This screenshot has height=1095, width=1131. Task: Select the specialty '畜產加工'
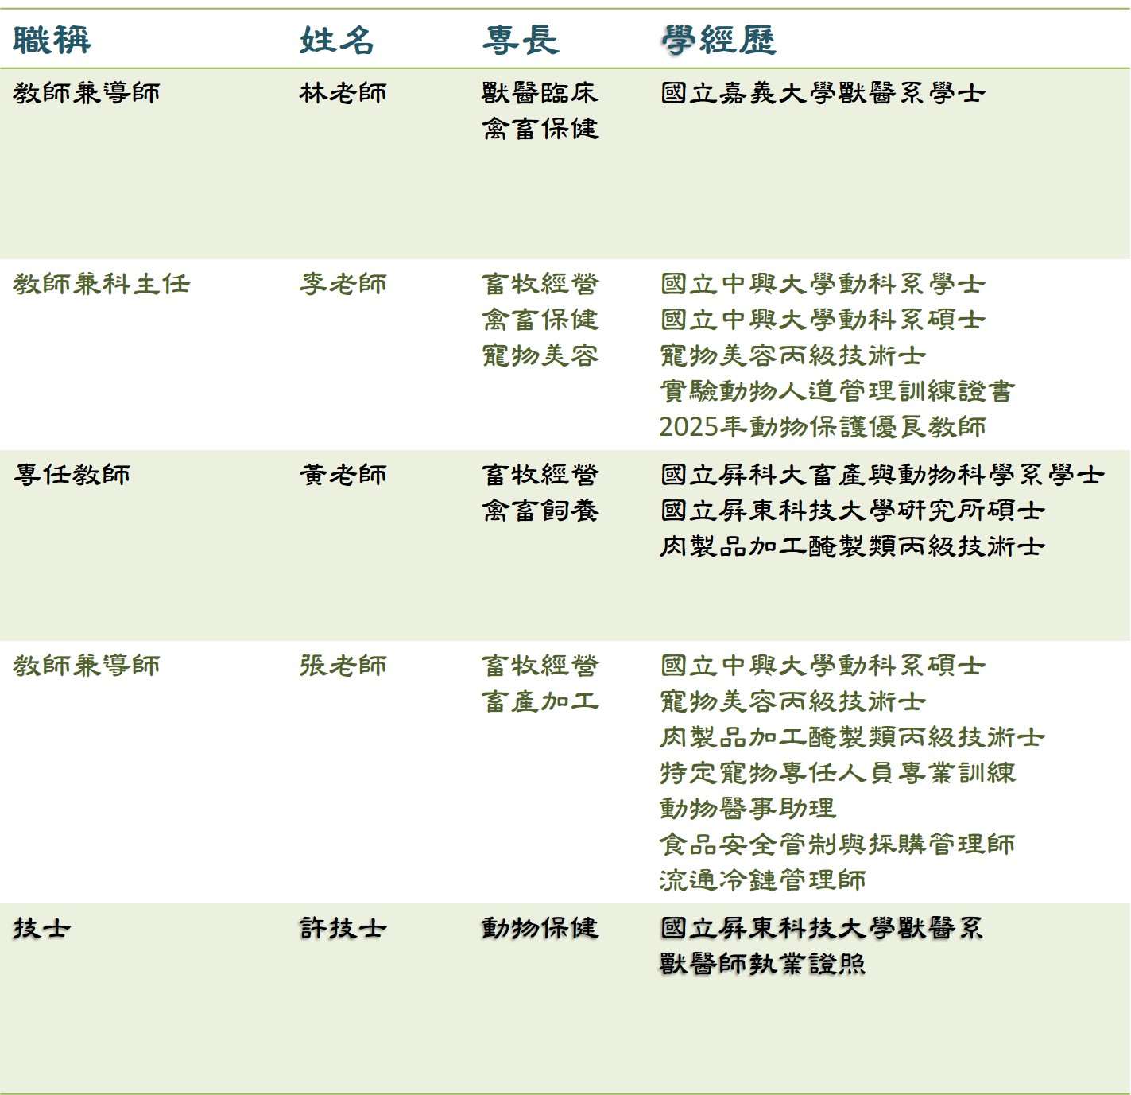click(540, 701)
